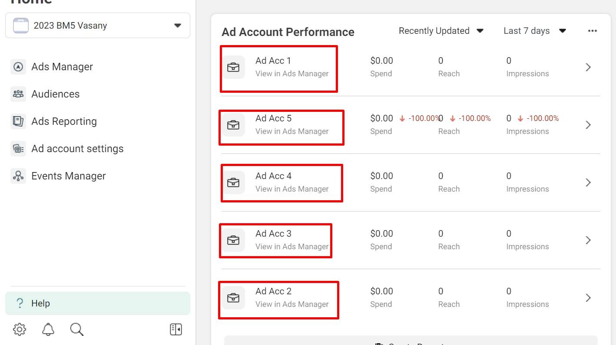This screenshot has width=616, height=345.
Task: Expand Ad Acc 2 row with chevron
Action: [588, 298]
